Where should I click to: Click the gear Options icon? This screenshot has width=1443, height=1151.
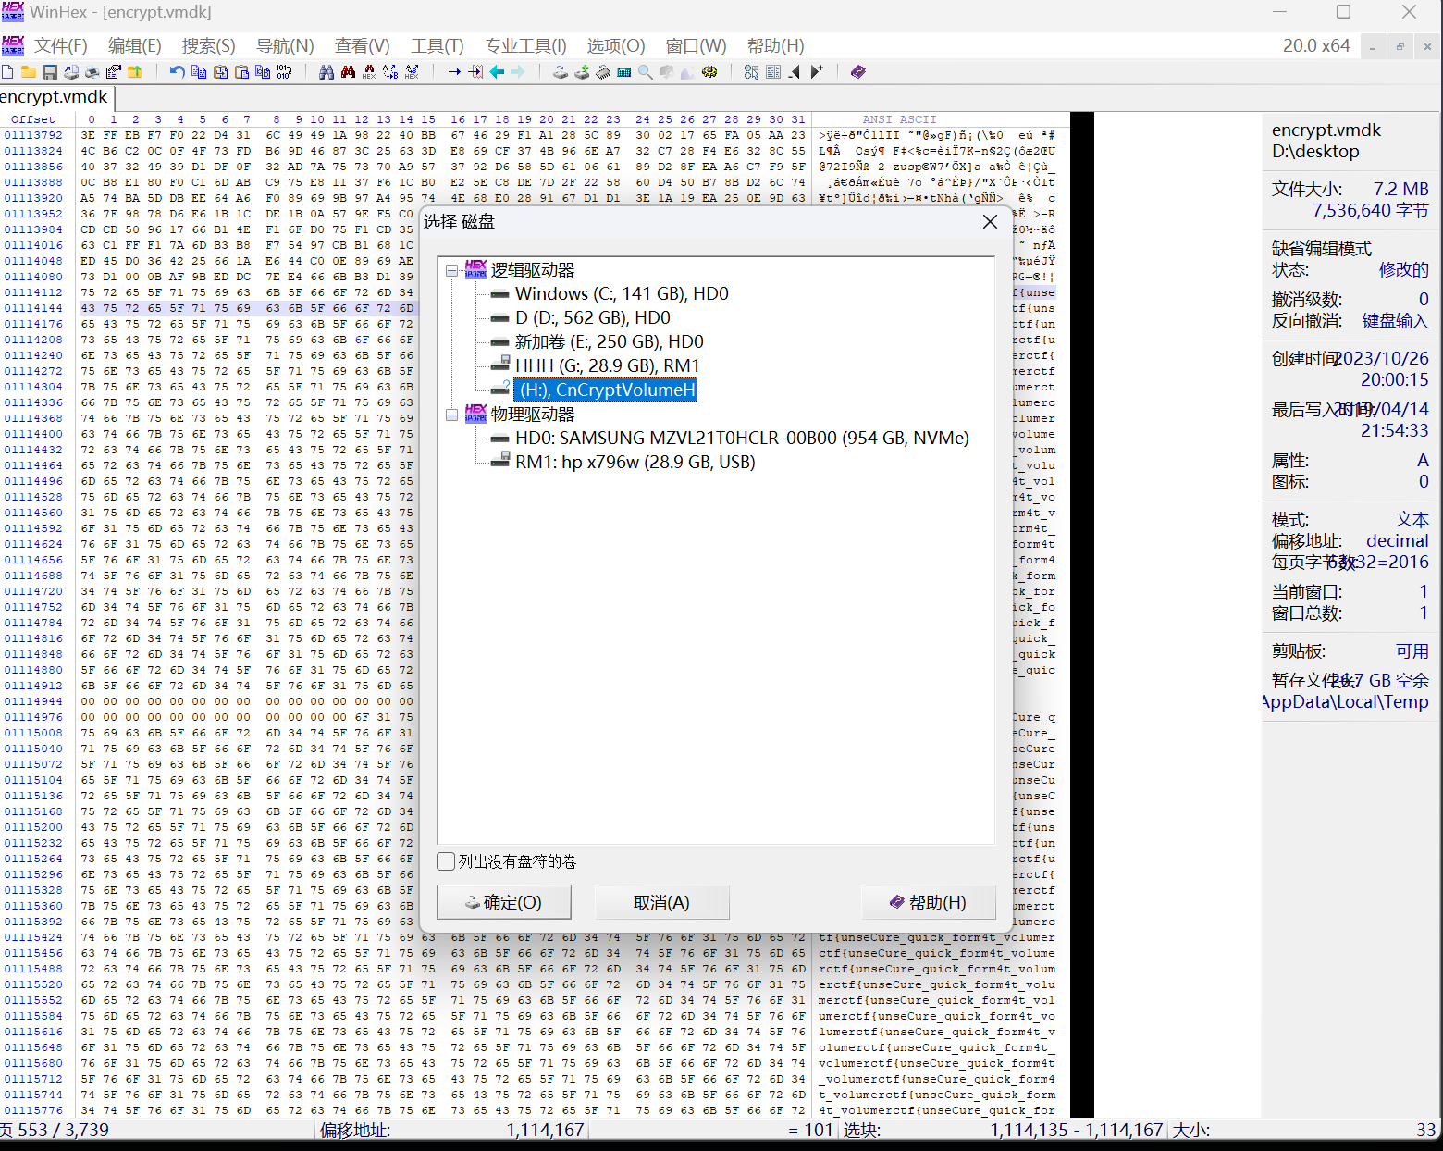pyautogui.click(x=709, y=71)
